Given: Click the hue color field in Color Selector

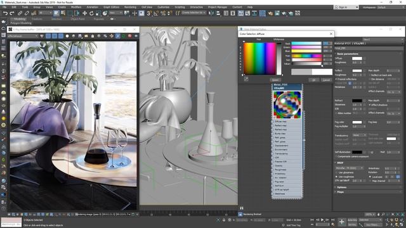Looking at the screenshot, I should (259, 59).
